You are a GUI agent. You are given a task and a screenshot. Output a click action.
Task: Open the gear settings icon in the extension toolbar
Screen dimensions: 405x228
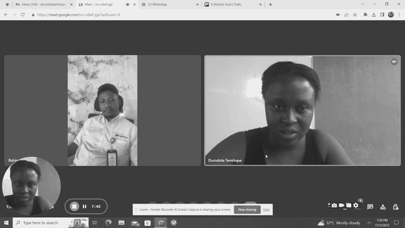coord(356,205)
